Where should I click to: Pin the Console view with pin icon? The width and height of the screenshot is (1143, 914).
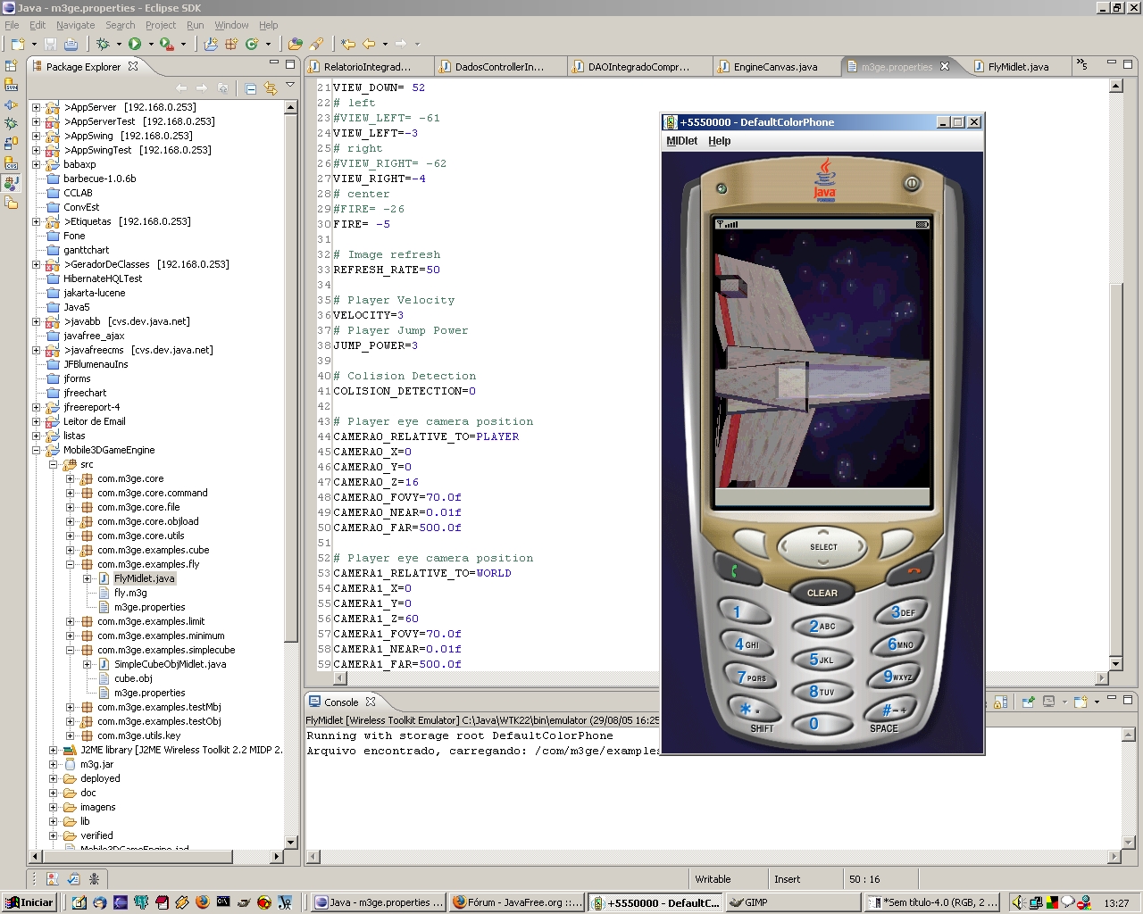[x=1029, y=702]
